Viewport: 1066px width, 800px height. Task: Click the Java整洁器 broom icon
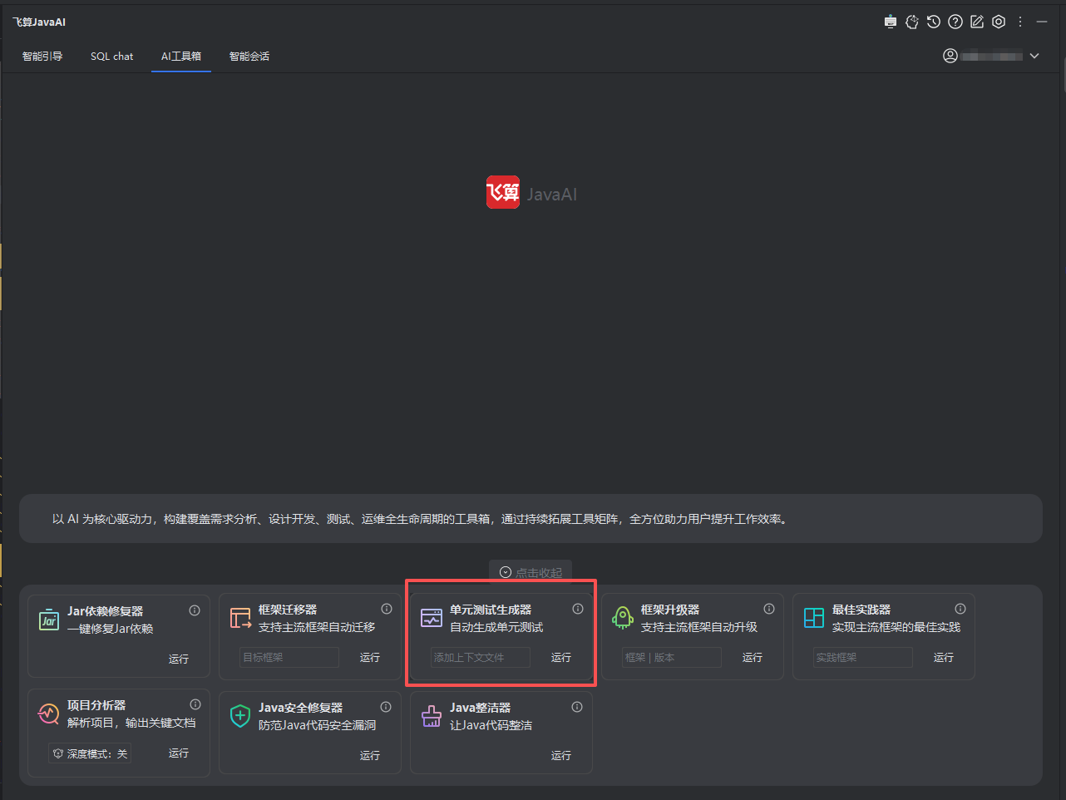(x=432, y=716)
